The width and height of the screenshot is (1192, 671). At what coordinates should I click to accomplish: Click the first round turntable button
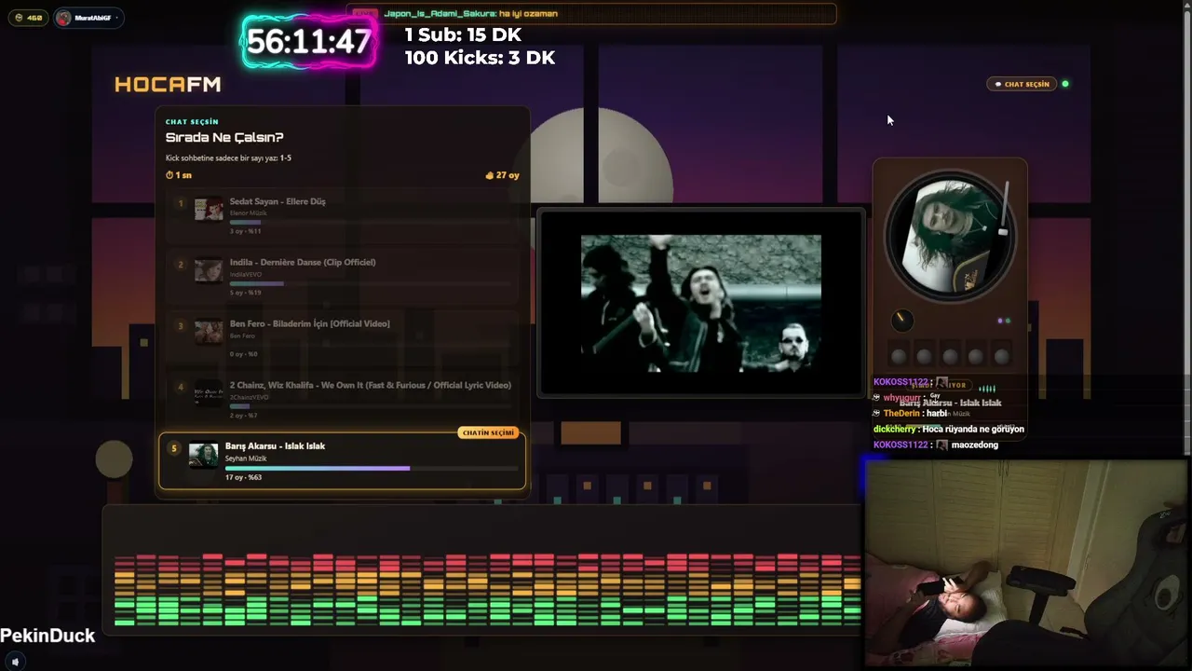pos(899,356)
